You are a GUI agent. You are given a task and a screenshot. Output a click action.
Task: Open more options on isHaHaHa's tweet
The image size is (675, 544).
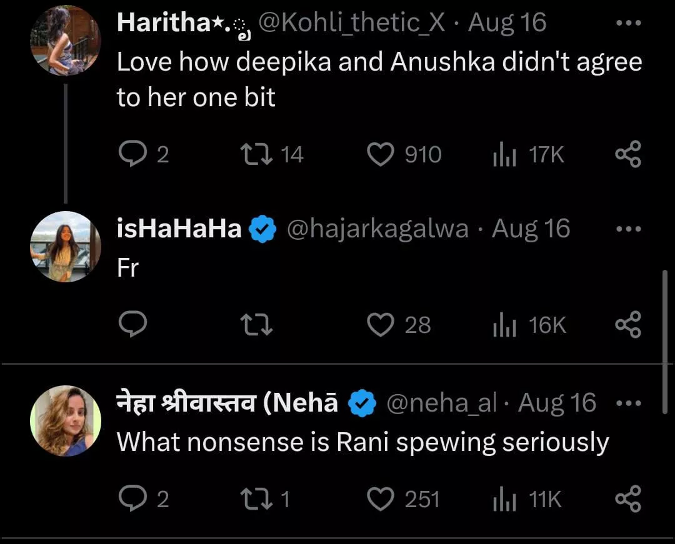(x=628, y=229)
